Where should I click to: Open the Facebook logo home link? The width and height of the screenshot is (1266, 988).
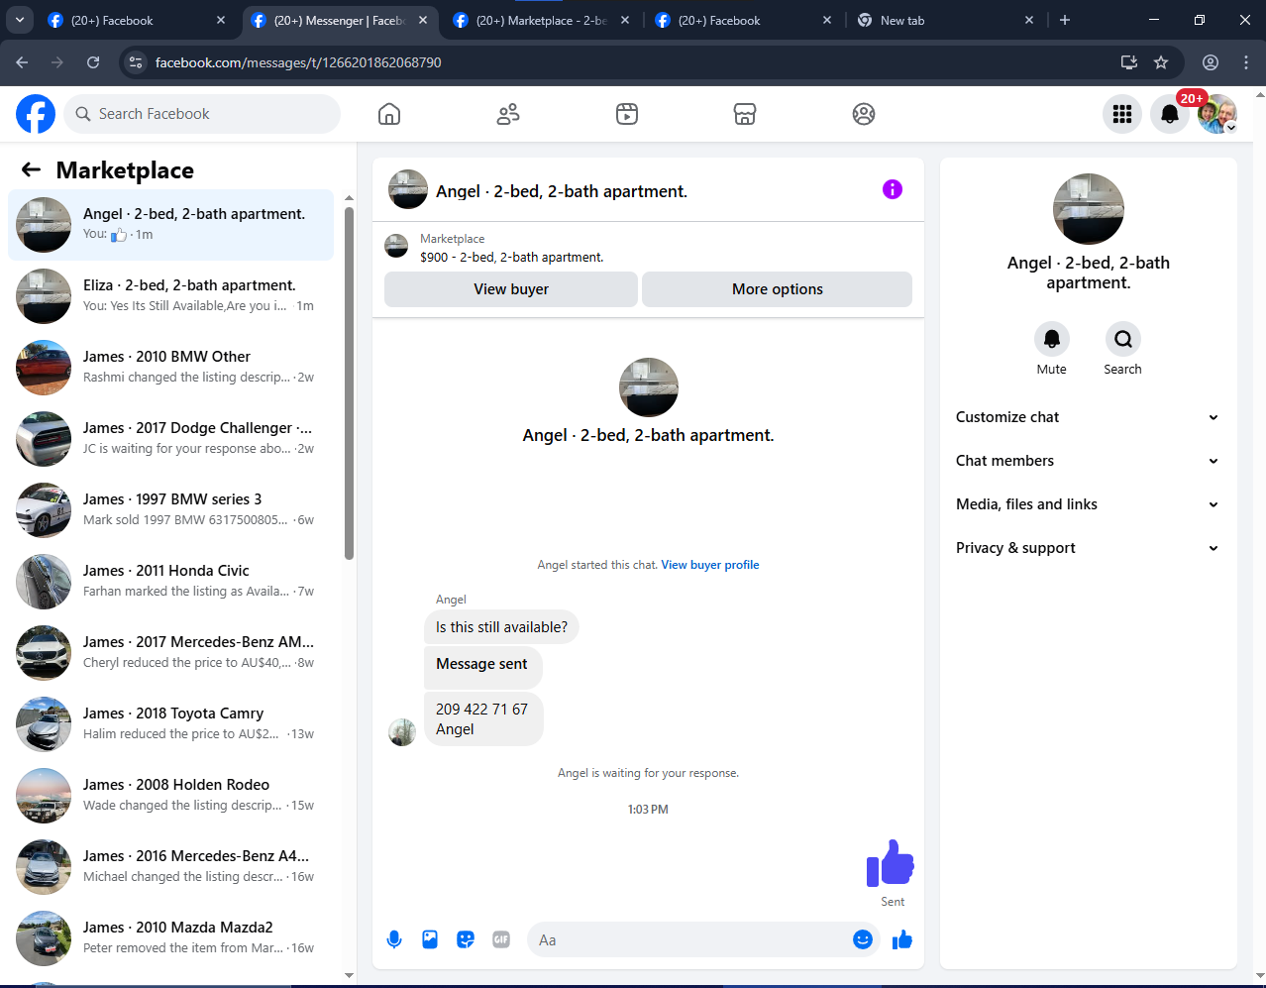coord(36,114)
